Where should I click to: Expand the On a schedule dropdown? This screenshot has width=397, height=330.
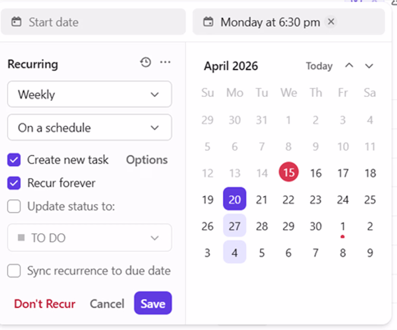(90, 127)
